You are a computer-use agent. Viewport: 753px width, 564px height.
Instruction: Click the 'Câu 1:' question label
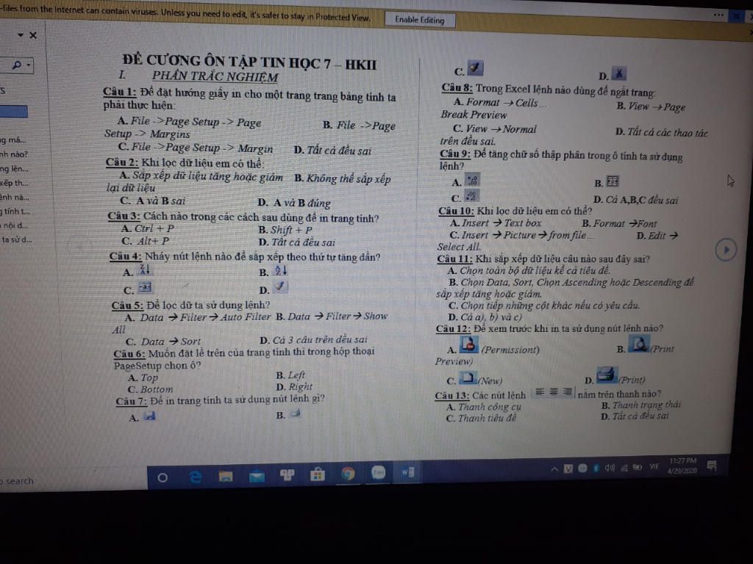coord(120,92)
